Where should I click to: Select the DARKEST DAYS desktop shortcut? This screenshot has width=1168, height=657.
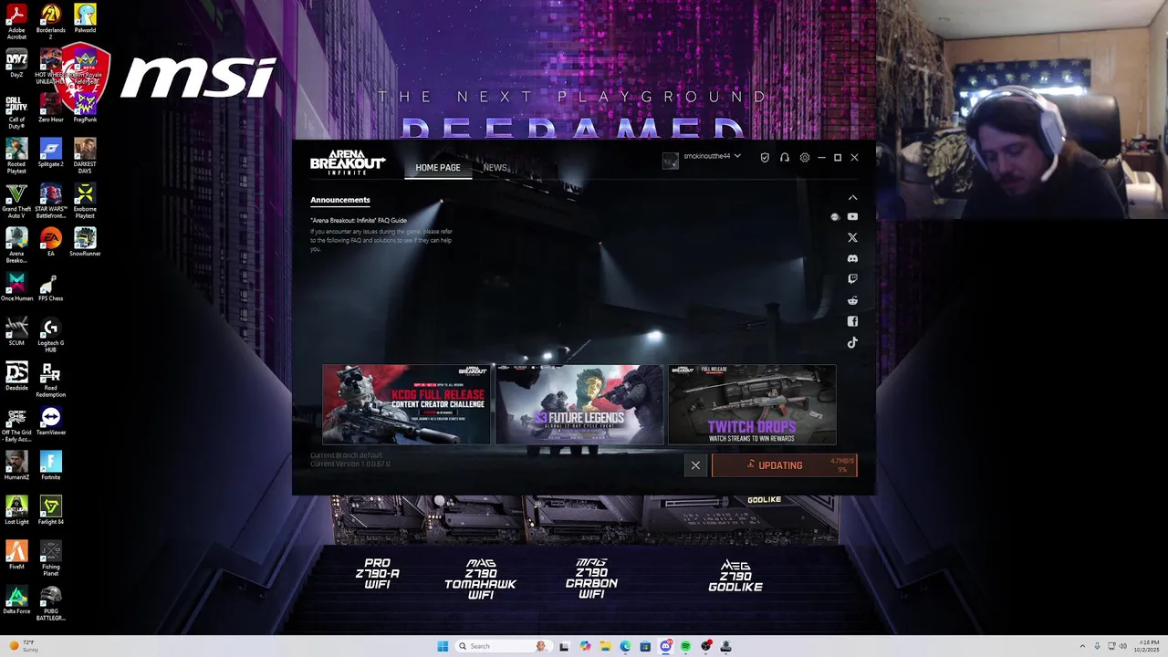(x=85, y=156)
